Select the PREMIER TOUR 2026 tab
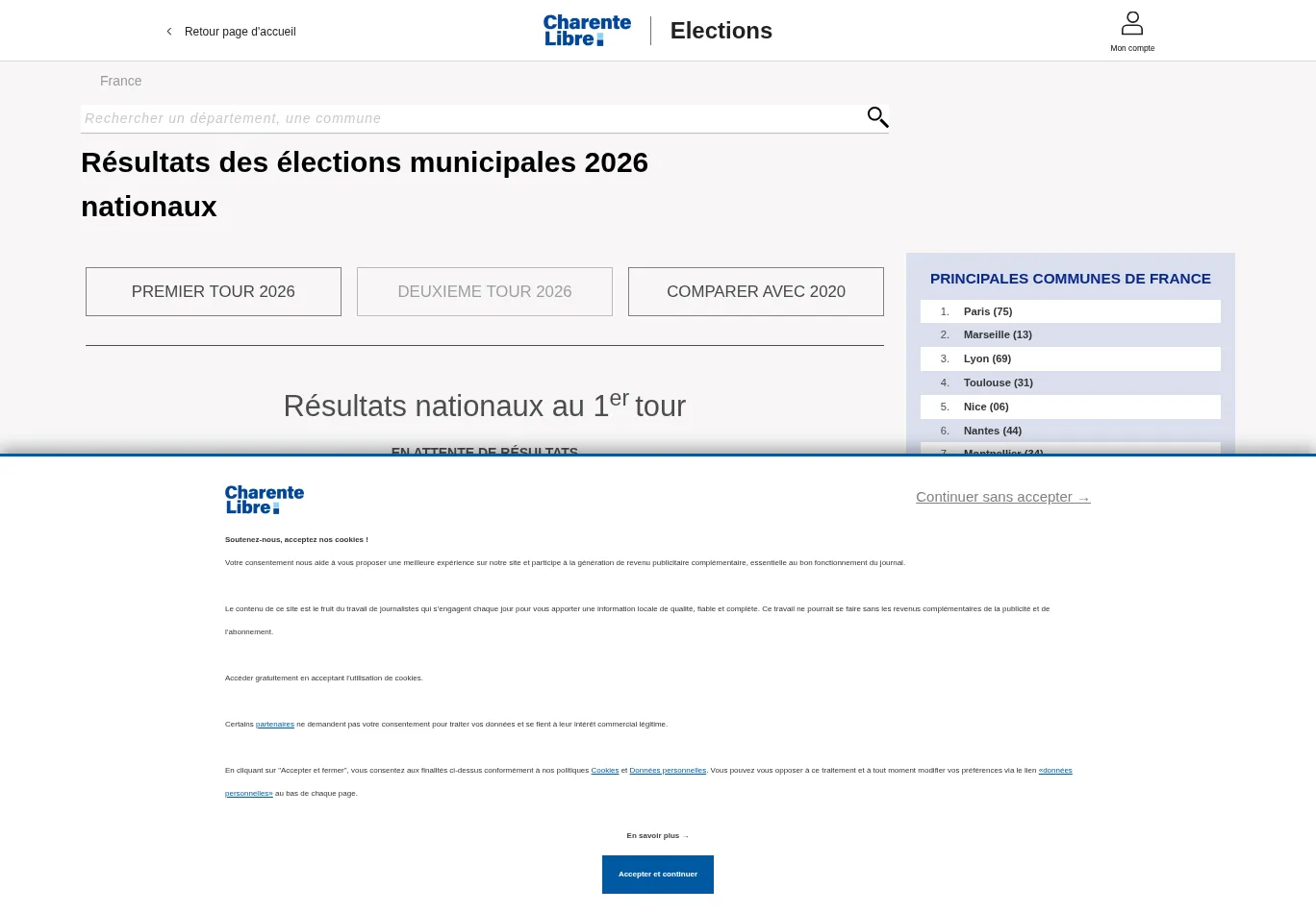 (214, 291)
